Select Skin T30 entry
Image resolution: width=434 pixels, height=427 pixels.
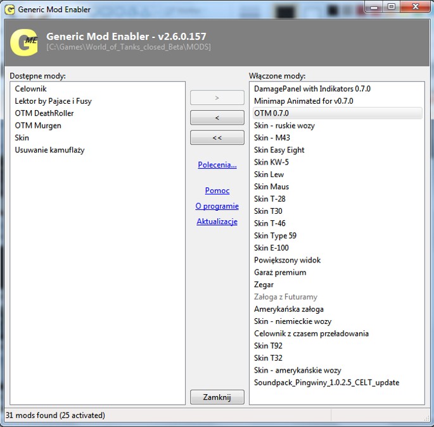268,211
